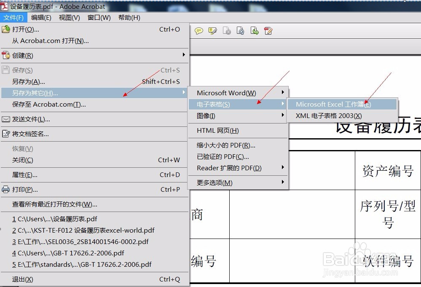Image resolution: width=421 pixels, height=287 pixels.
Task: Open 属性(E)... document properties
Action: pyautogui.click(x=95, y=175)
